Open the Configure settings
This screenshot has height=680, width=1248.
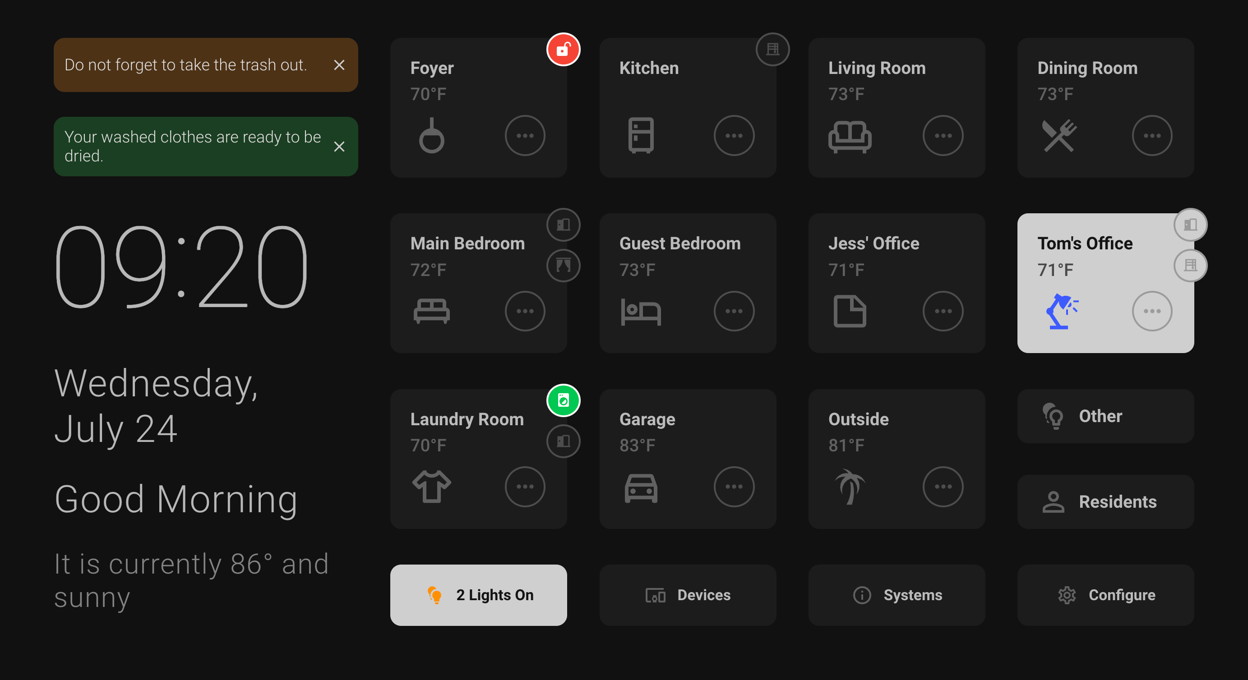tap(1105, 595)
